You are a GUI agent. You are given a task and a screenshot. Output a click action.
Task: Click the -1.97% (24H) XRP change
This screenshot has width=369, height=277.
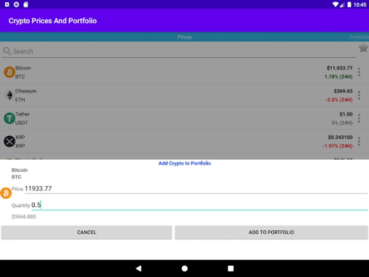pyautogui.click(x=337, y=146)
